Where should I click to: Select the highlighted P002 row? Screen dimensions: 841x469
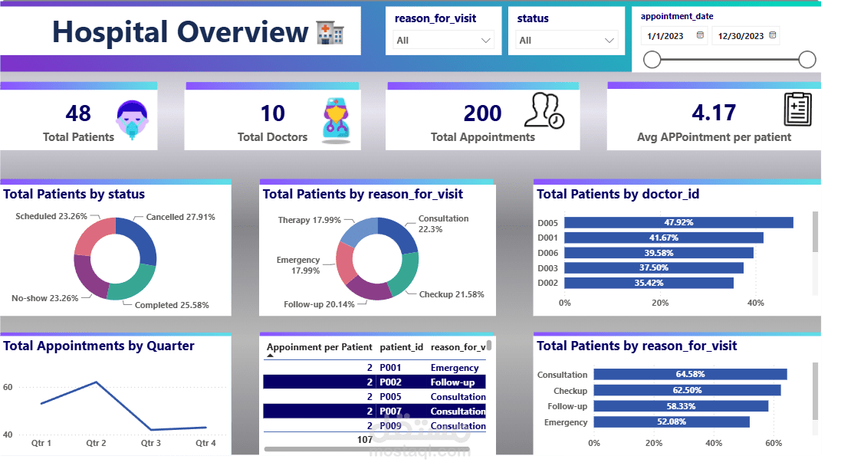(374, 382)
